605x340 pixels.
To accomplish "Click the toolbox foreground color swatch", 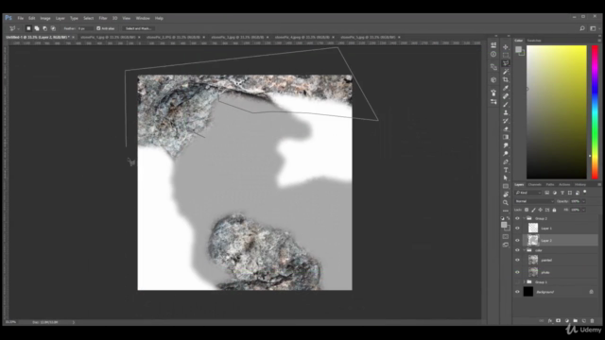I will (x=504, y=225).
